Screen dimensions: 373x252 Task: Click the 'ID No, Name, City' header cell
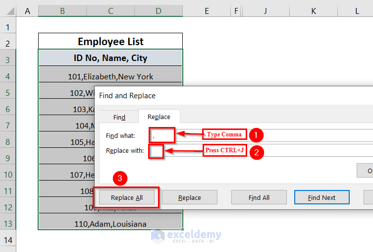point(110,58)
